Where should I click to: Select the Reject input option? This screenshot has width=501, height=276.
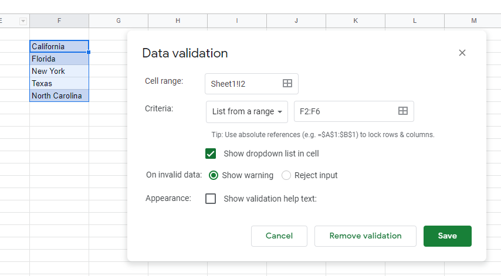click(x=286, y=175)
